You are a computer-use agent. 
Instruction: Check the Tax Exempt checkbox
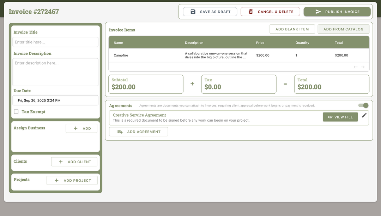coord(16,112)
